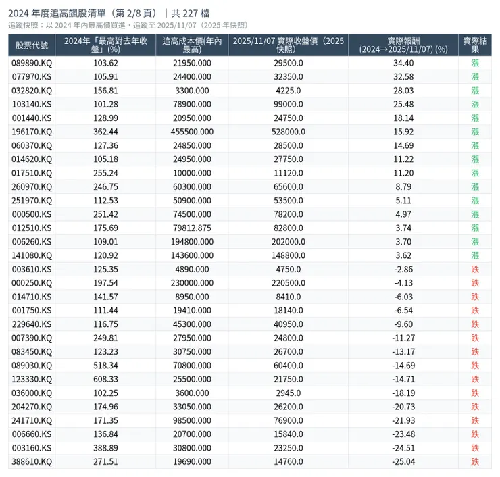Select stock code 077970.KS
This screenshot has width=500, height=477.
(x=32, y=77)
